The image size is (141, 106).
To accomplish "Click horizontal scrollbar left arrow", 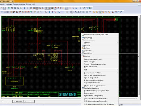I will pyautogui.click(x=2, y=98).
